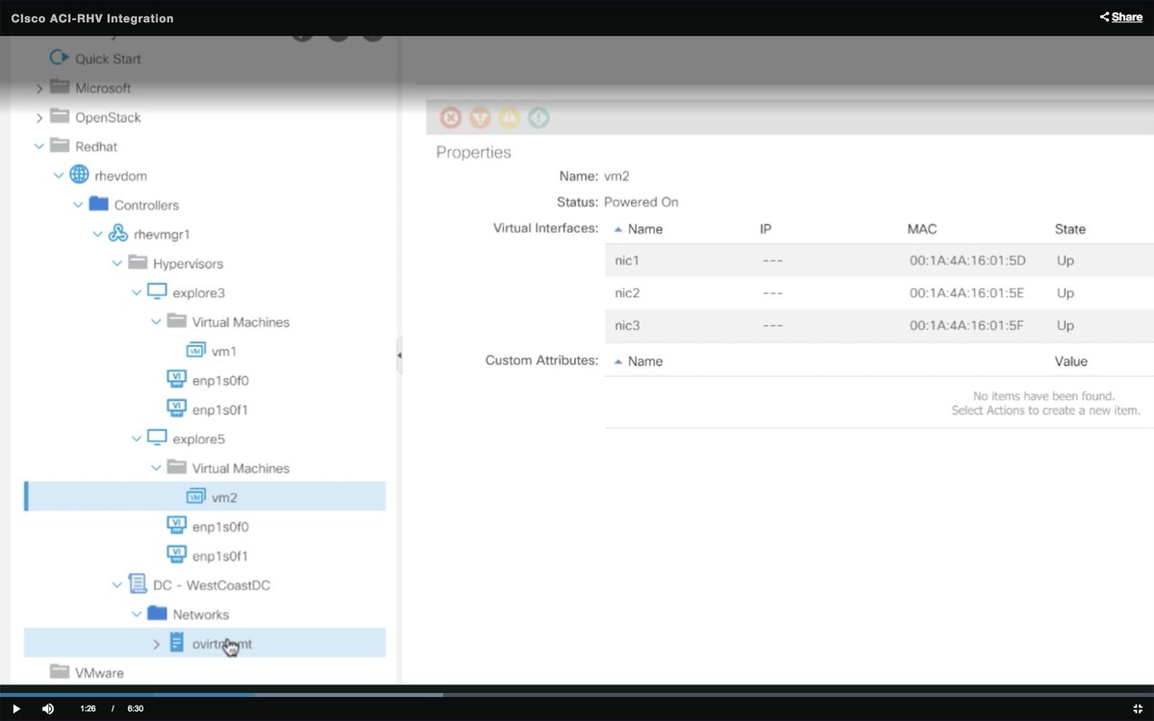
Task: Collapse the explore3 hypervisor
Action: pos(137,292)
